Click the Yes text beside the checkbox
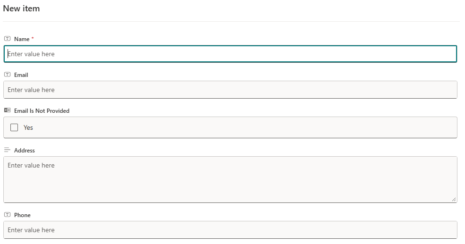The width and height of the screenshot is (465, 244). [x=28, y=127]
